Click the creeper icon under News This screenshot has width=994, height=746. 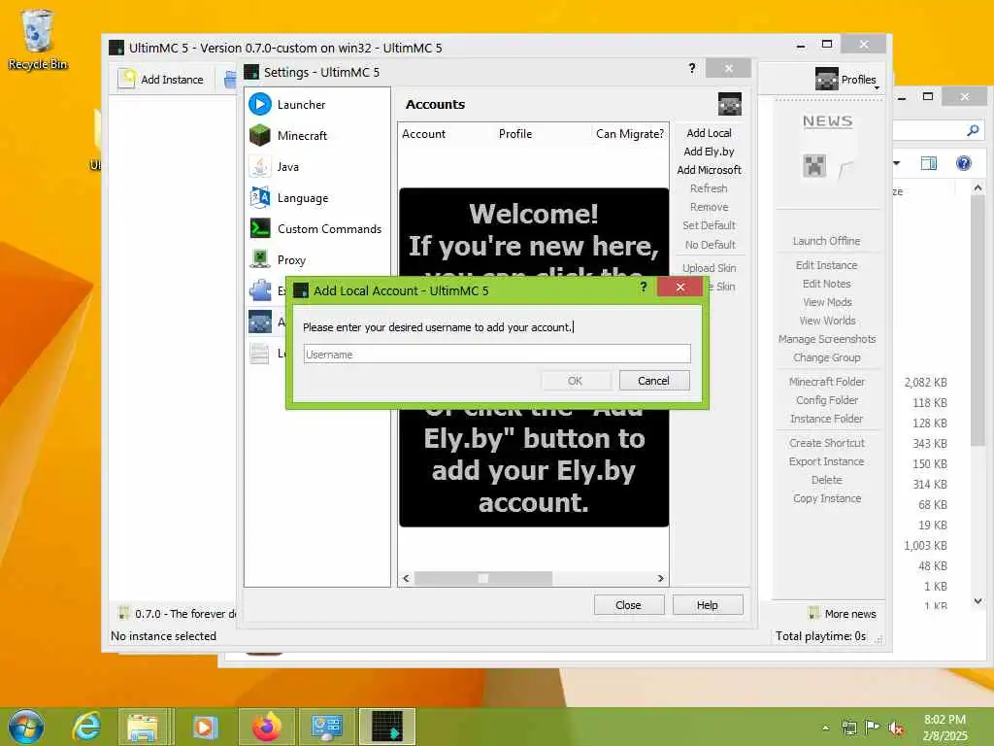pyautogui.click(x=814, y=166)
